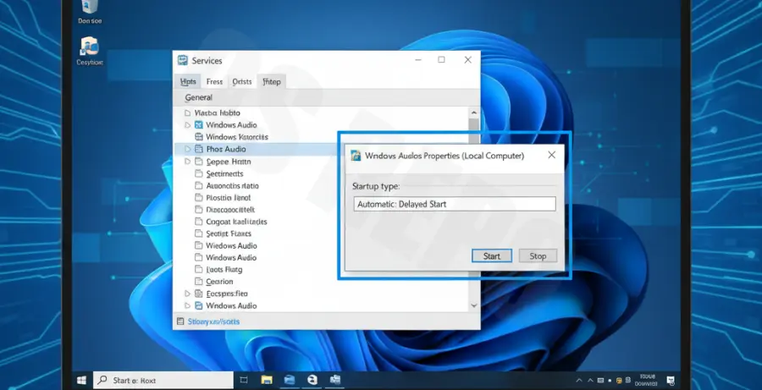Click the Task View taskbar icon
Viewport: 762px width, 390px height.
pyautogui.click(x=244, y=380)
